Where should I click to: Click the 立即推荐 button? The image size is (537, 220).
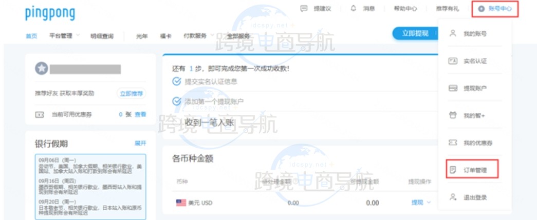point(131,93)
